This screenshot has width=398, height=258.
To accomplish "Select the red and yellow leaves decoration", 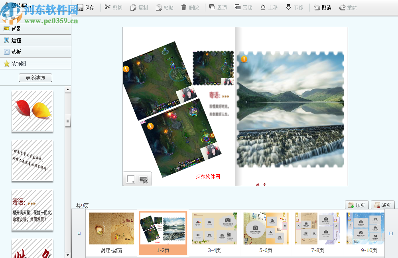I will (x=32, y=111).
